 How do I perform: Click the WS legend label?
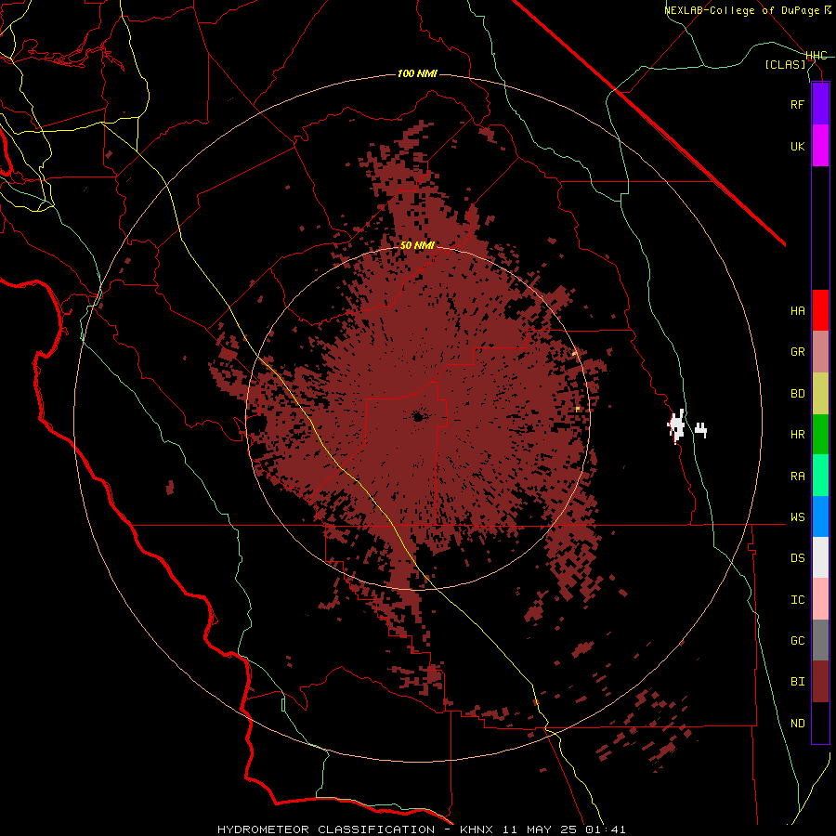tap(797, 517)
